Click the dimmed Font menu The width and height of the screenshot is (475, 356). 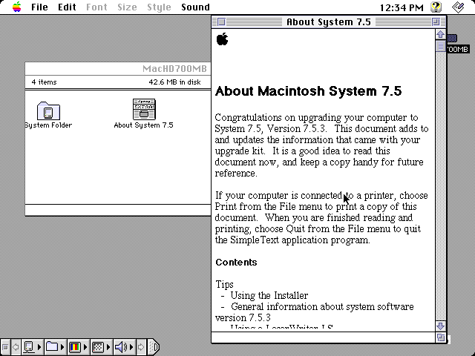tap(96, 7)
